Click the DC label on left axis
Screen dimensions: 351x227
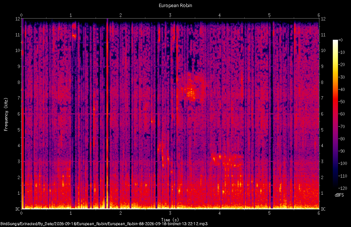(17, 209)
